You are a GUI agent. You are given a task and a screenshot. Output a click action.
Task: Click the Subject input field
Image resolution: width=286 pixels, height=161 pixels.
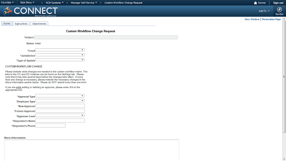pos(106,37)
